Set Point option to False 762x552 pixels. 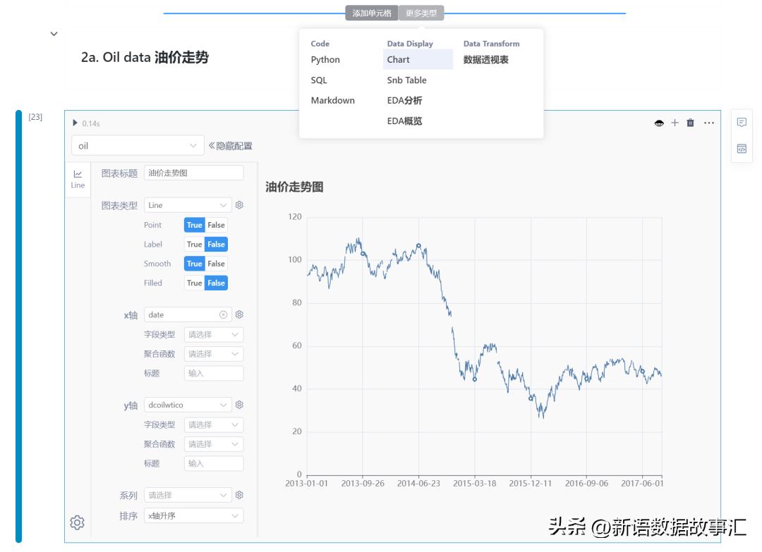(x=216, y=224)
